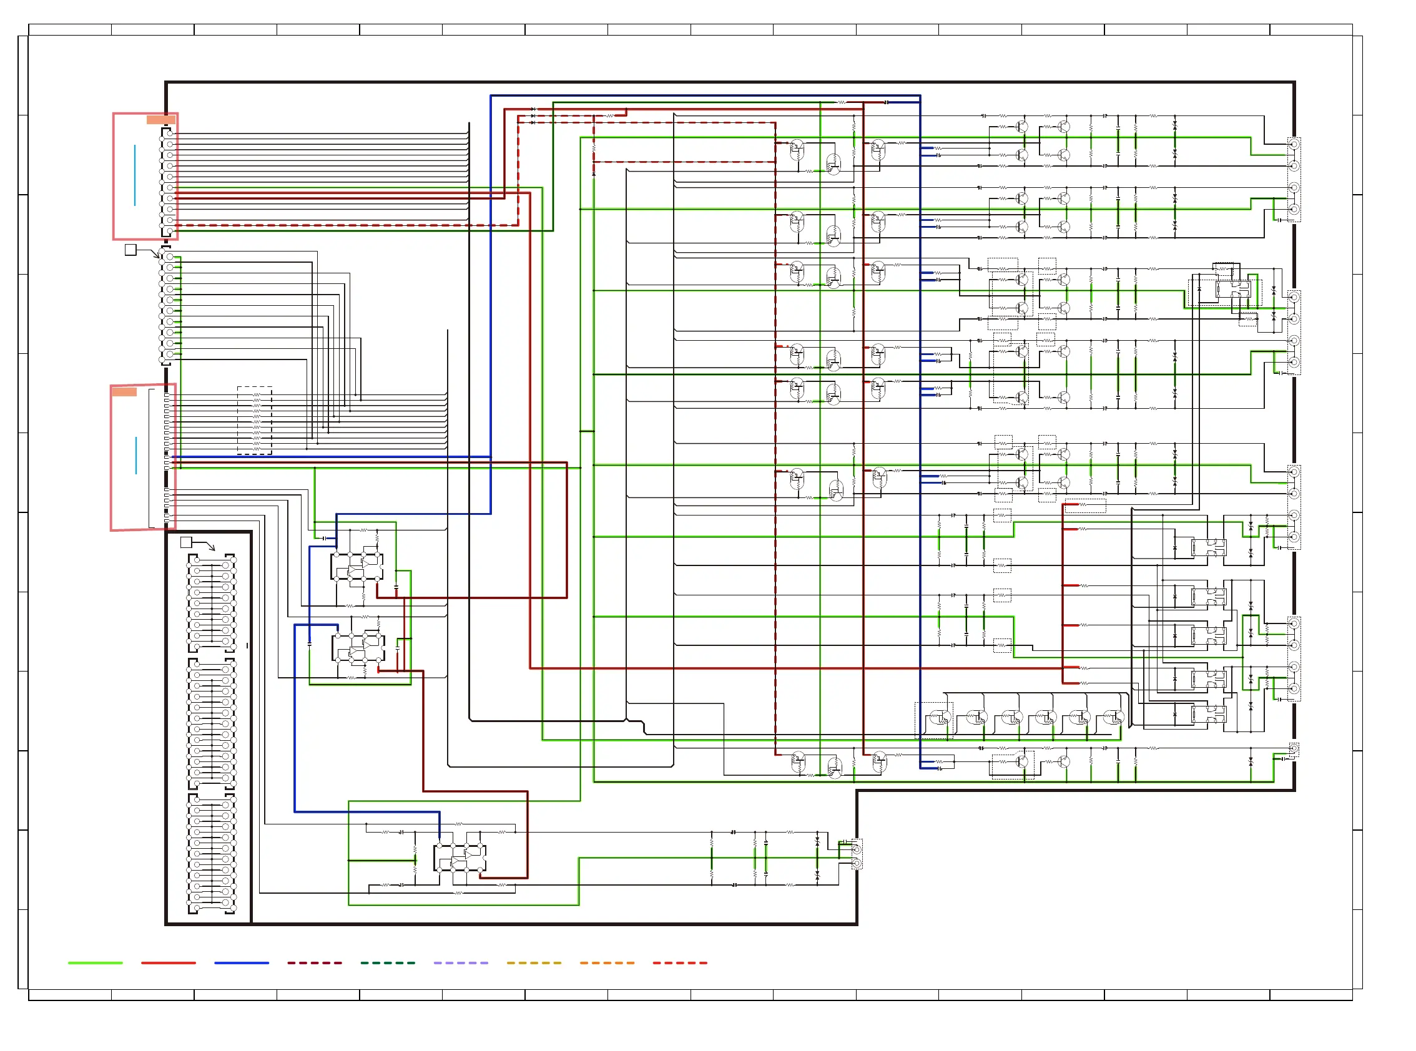Click the middle op-amp IC symbol
Image resolution: width=1416 pixels, height=1051 pixels.
tap(358, 648)
